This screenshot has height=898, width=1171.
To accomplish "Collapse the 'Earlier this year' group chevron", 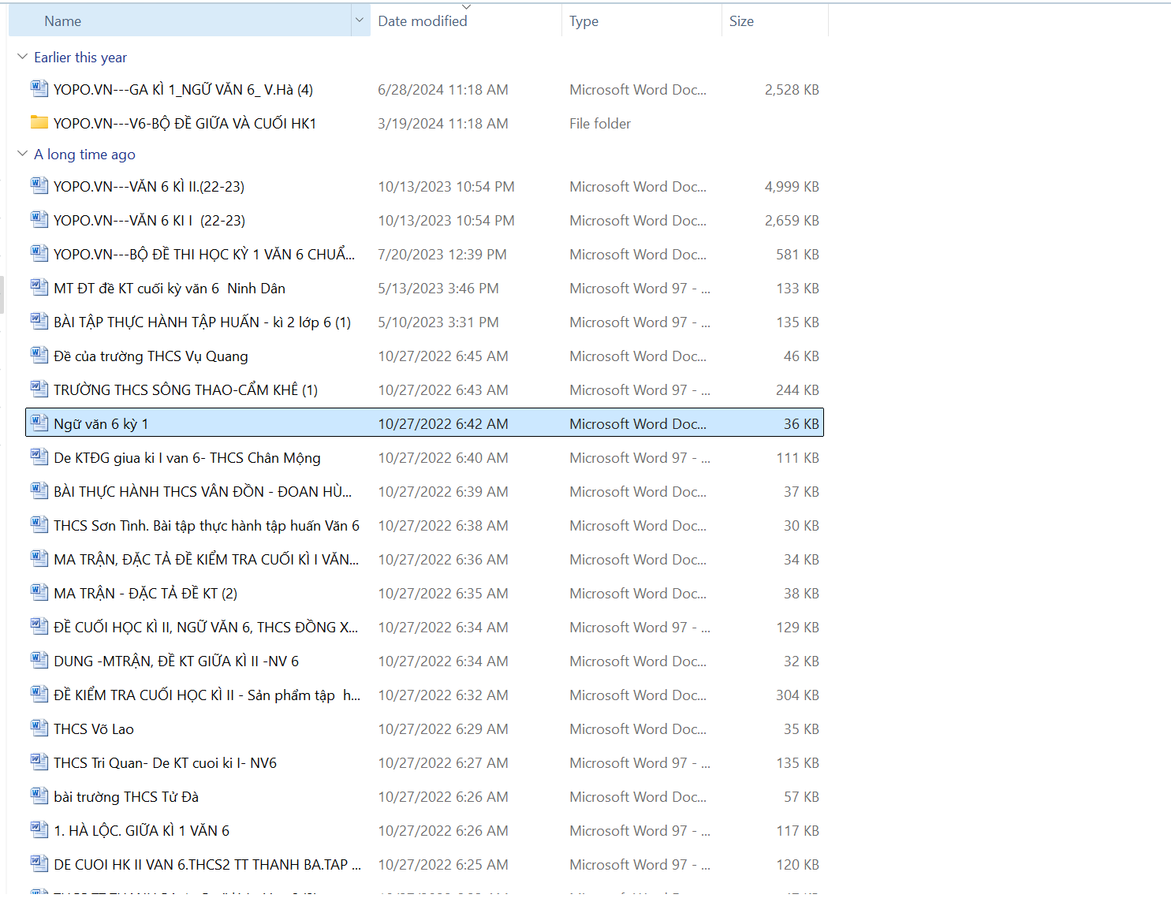I will click(x=22, y=57).
